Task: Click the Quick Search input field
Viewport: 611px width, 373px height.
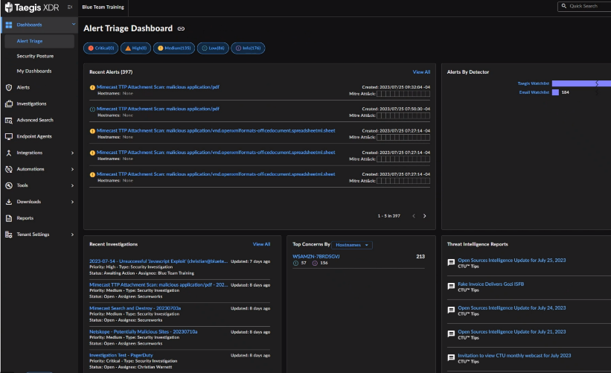Action: click(x=586, y=6)
